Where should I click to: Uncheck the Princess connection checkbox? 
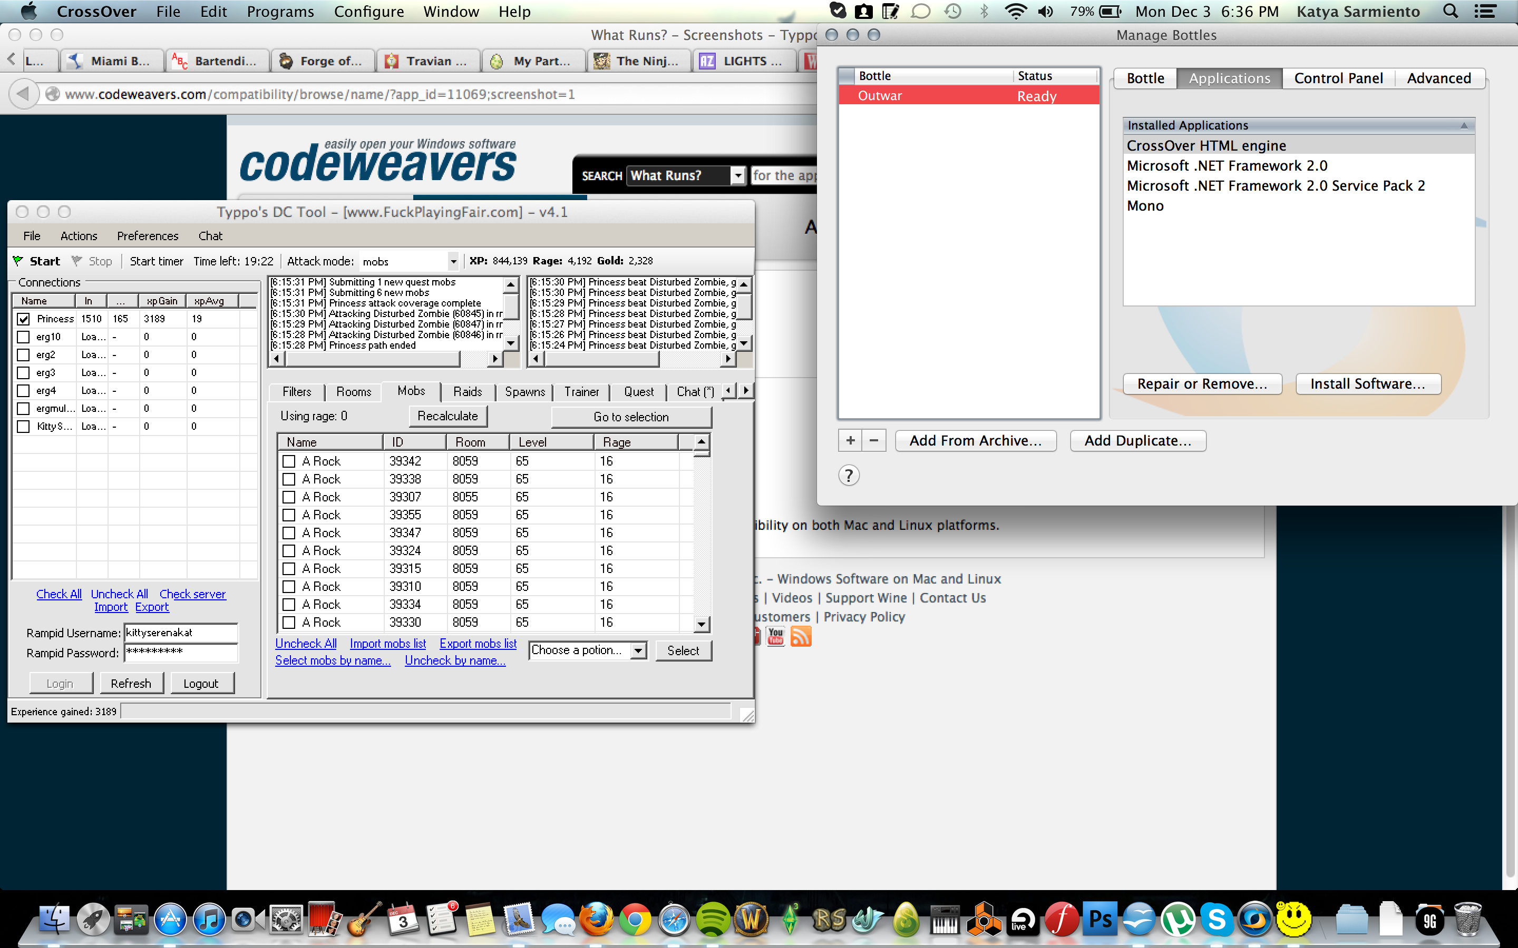coord(24,319)
